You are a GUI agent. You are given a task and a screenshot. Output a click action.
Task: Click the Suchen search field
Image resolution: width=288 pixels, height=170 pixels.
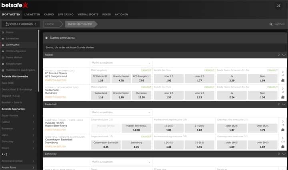[279, 24]
